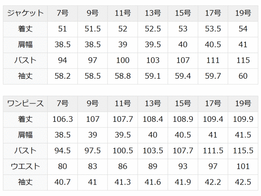This screenshot has height=196, width=261.
Task: Click the jacket 着丈 row label
Action: [x=25, y=29]
